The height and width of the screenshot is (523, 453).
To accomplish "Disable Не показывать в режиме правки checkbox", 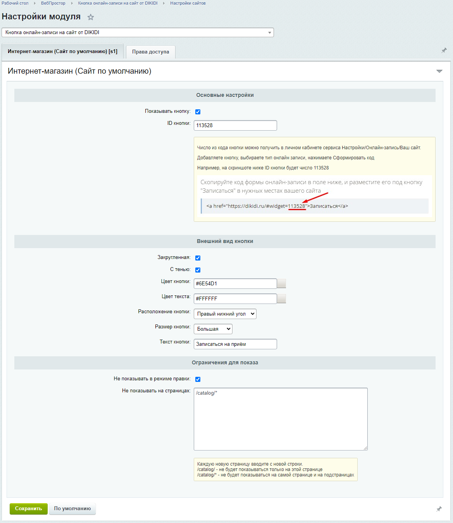I will coord(198,379).
